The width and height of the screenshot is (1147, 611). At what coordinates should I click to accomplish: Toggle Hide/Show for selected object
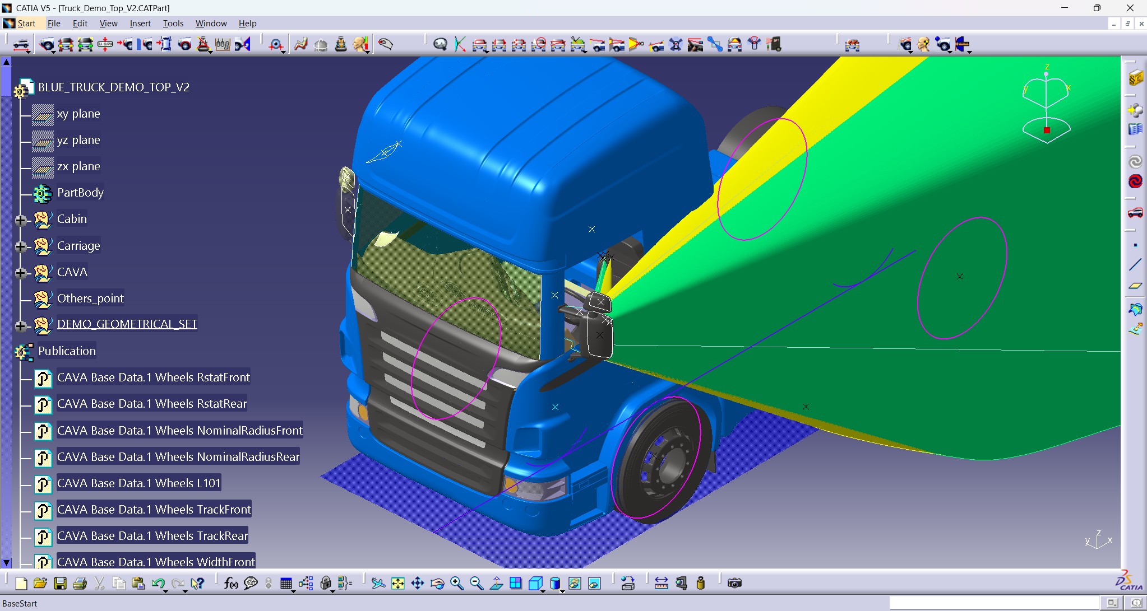(x=575, y=584)
